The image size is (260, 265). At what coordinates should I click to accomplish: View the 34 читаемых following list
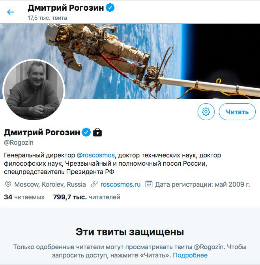click(x=24, y=197)
